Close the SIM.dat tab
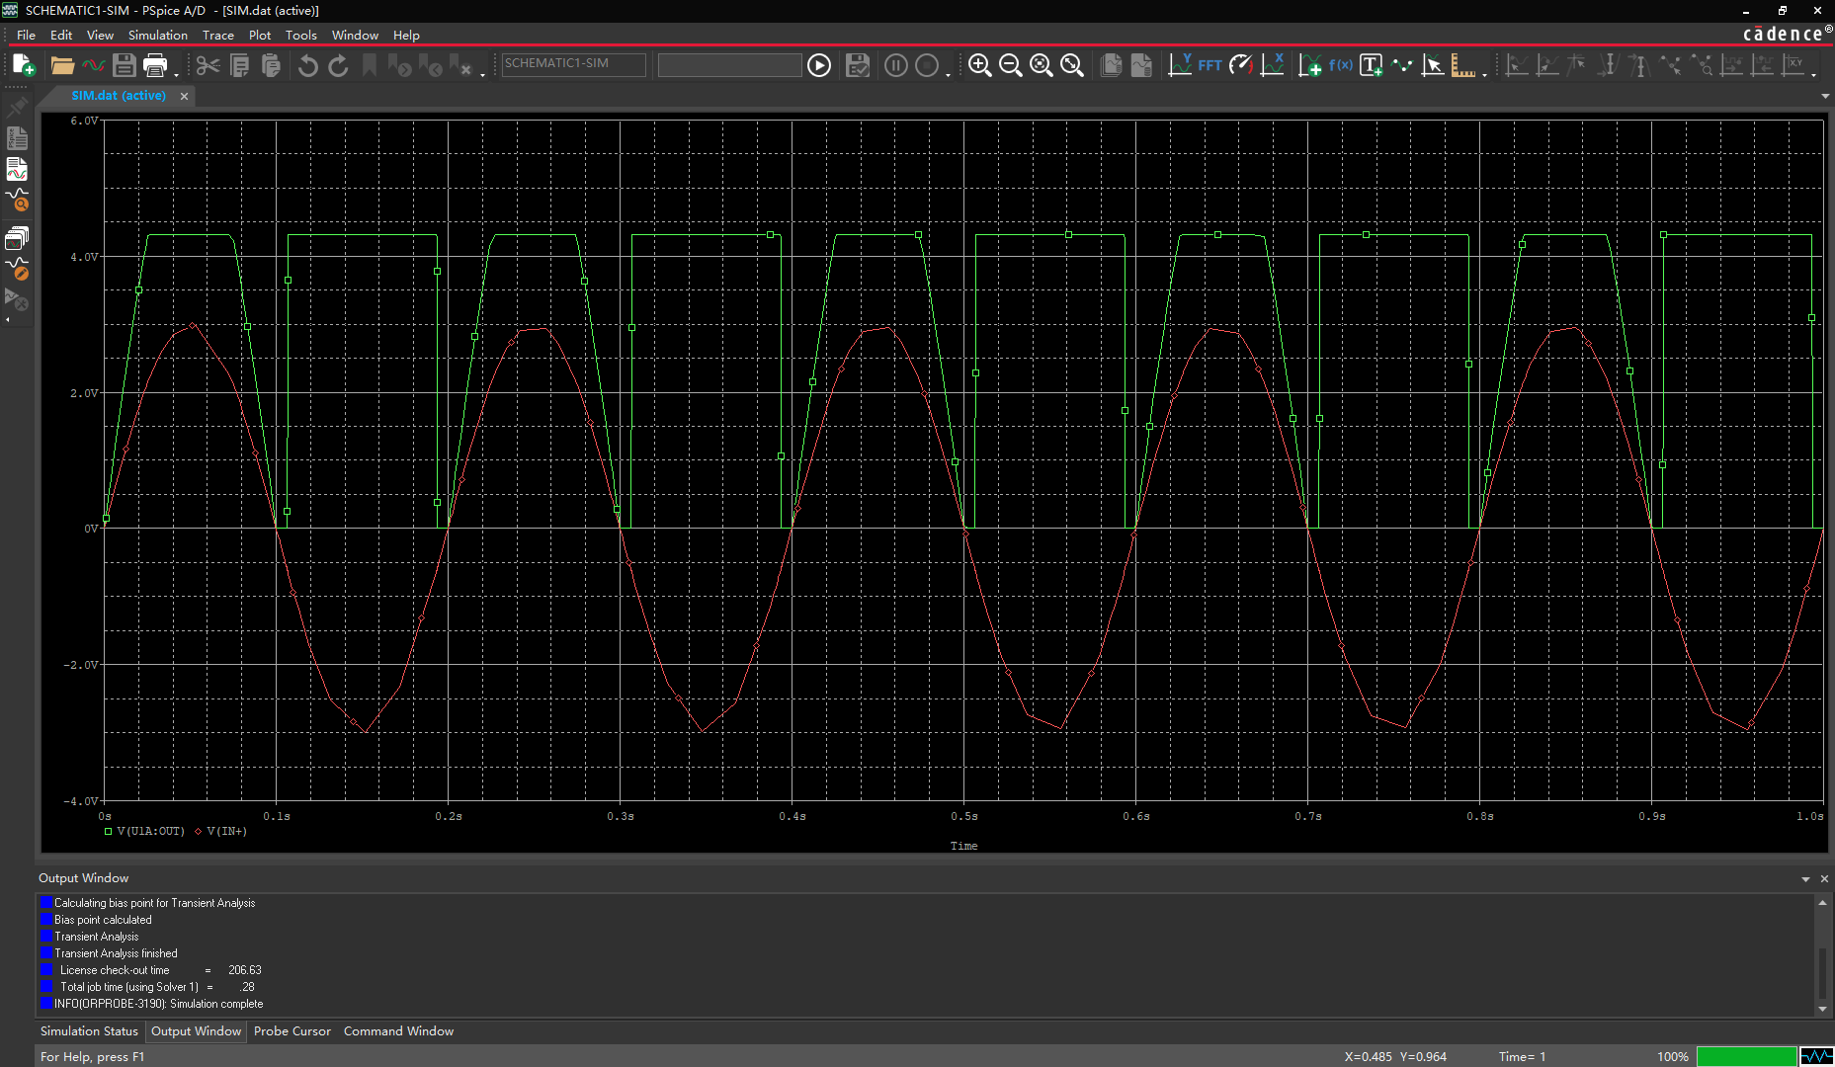The height and width of the screenshot is (1067, 1835). (x=184, y=96)
